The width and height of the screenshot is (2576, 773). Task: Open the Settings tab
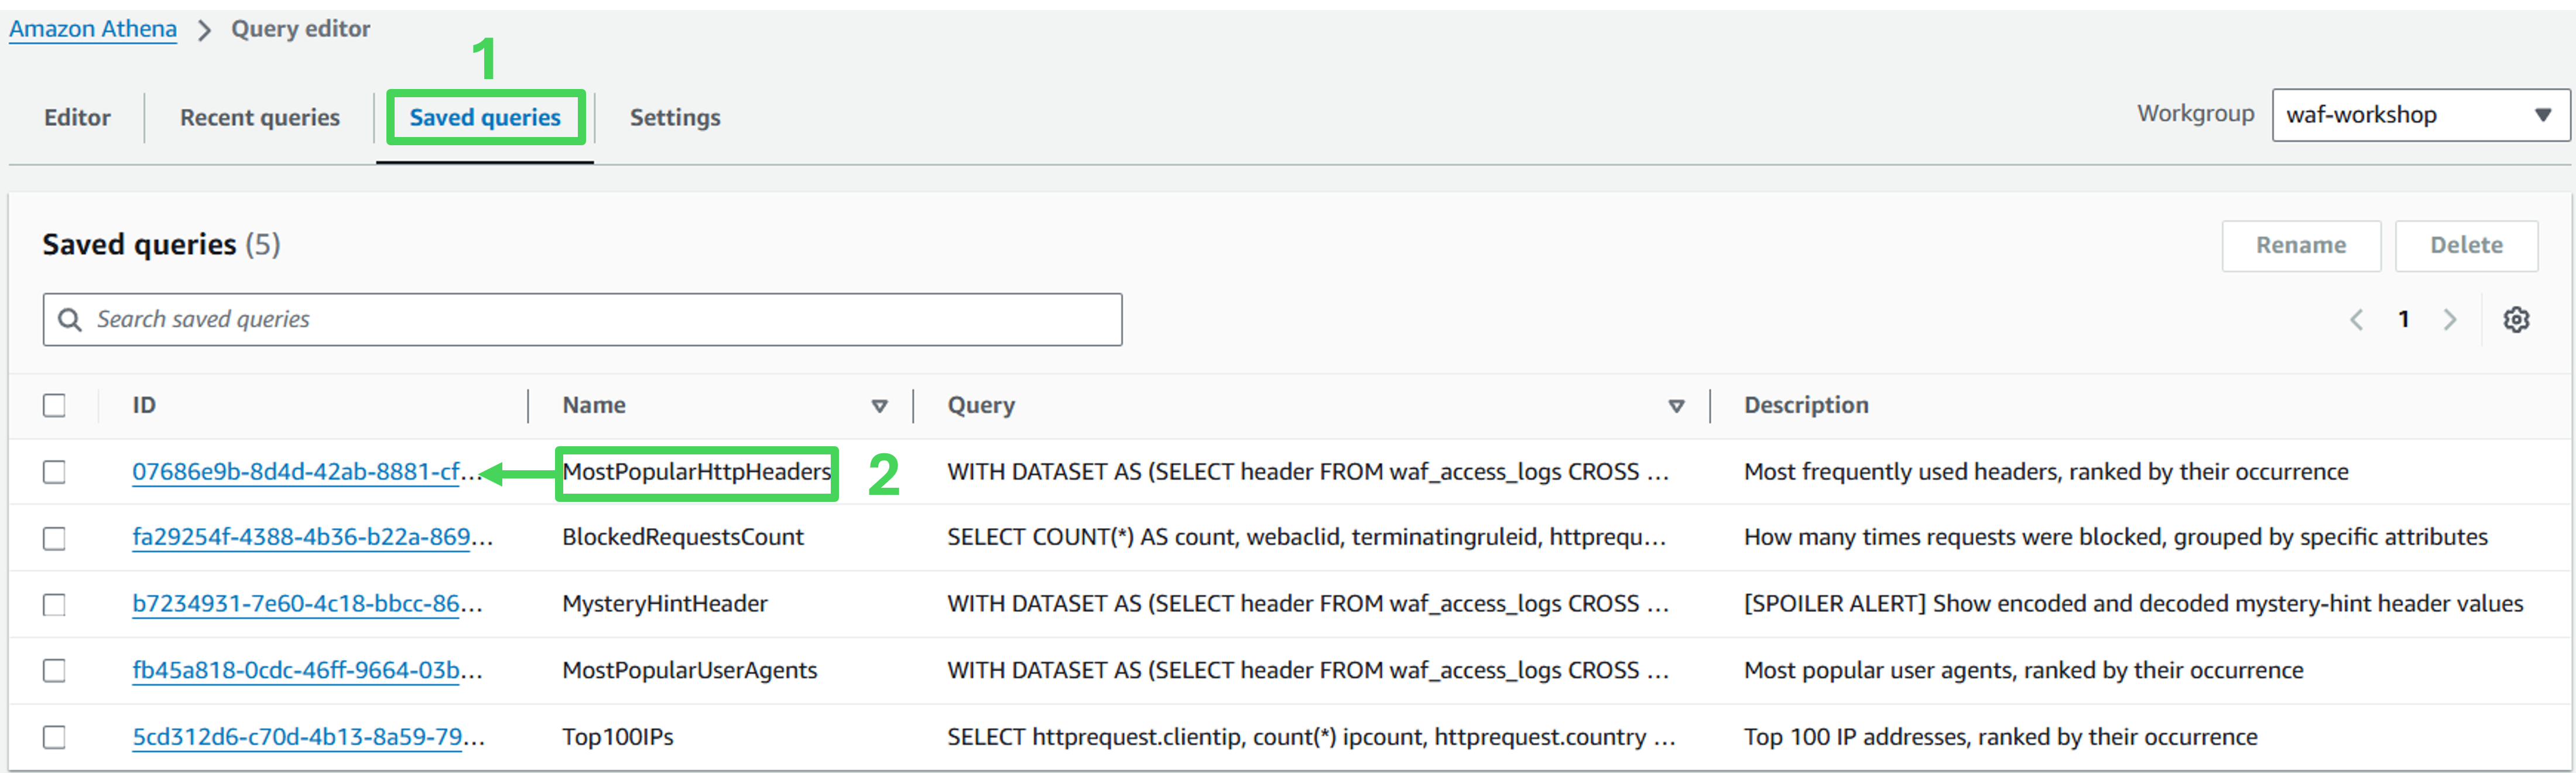(674, 118)
